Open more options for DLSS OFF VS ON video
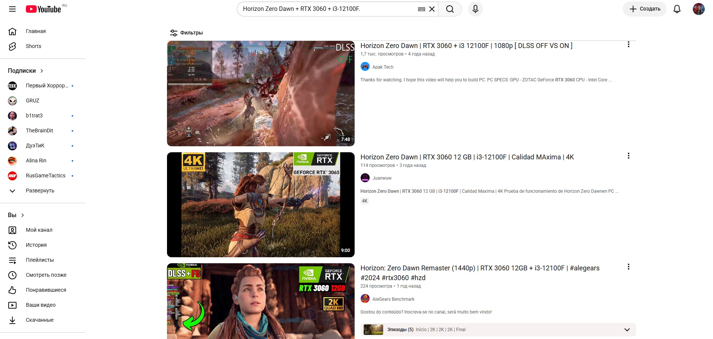 click(x=628, y=45)
